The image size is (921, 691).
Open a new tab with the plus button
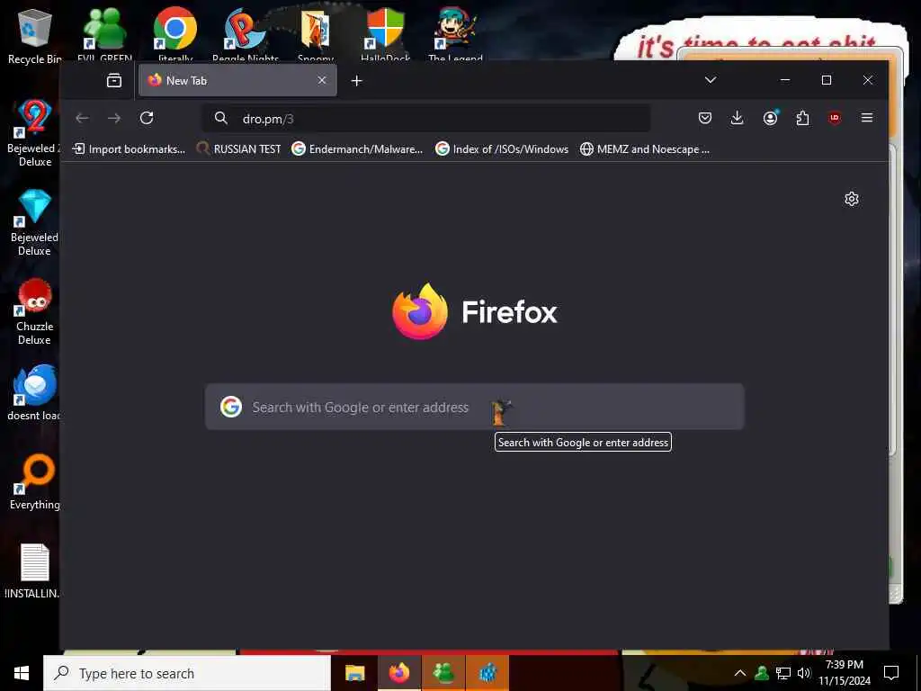[x=356, y=80]
